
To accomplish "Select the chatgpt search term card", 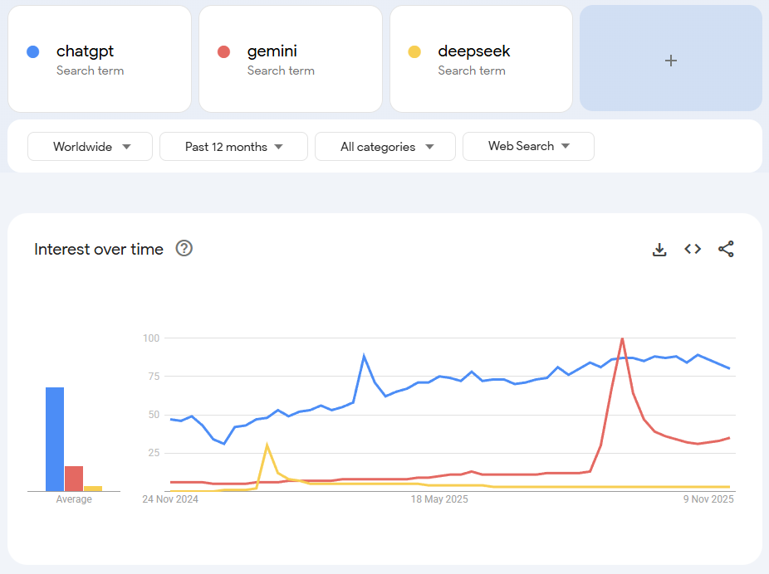I will (x=100, y=59).
